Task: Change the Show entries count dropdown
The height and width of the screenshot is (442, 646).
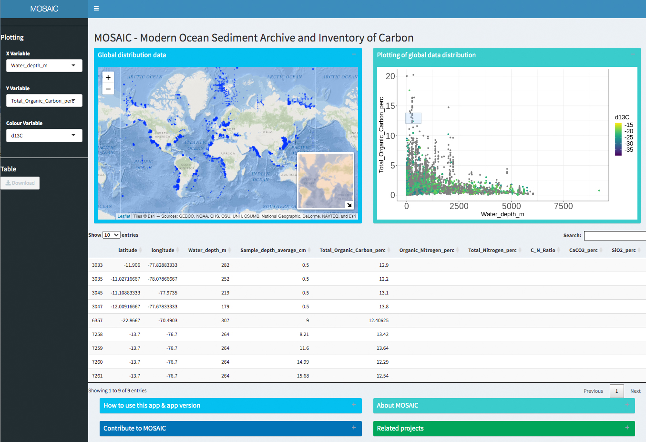Action: (x=111, y=235)
